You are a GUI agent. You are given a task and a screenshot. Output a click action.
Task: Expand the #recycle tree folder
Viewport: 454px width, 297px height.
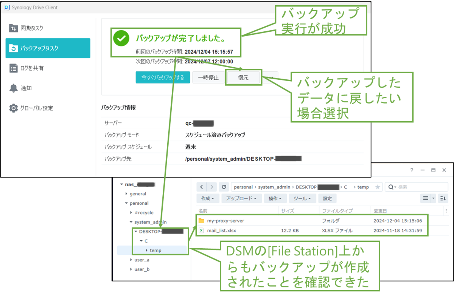point(131,213)
